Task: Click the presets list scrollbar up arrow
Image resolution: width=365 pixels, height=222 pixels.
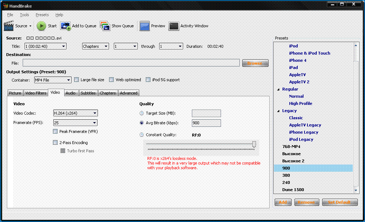Action: pos(356,46)
